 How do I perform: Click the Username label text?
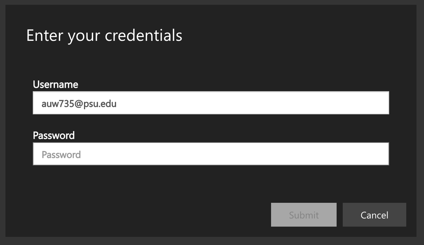click(x=55, y=84)
